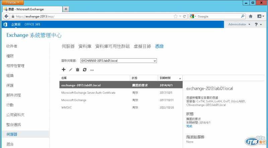Click the 完成 link for pending request
Viewport: 268px width, 148px height.
point(189,126)
